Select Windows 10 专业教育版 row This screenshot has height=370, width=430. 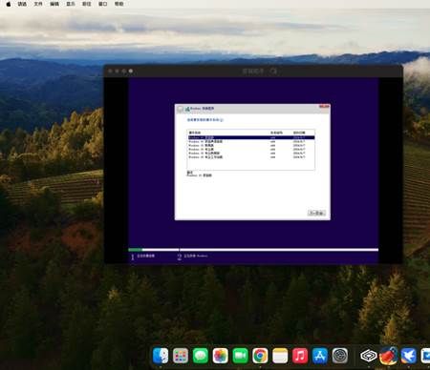(251, 153)
